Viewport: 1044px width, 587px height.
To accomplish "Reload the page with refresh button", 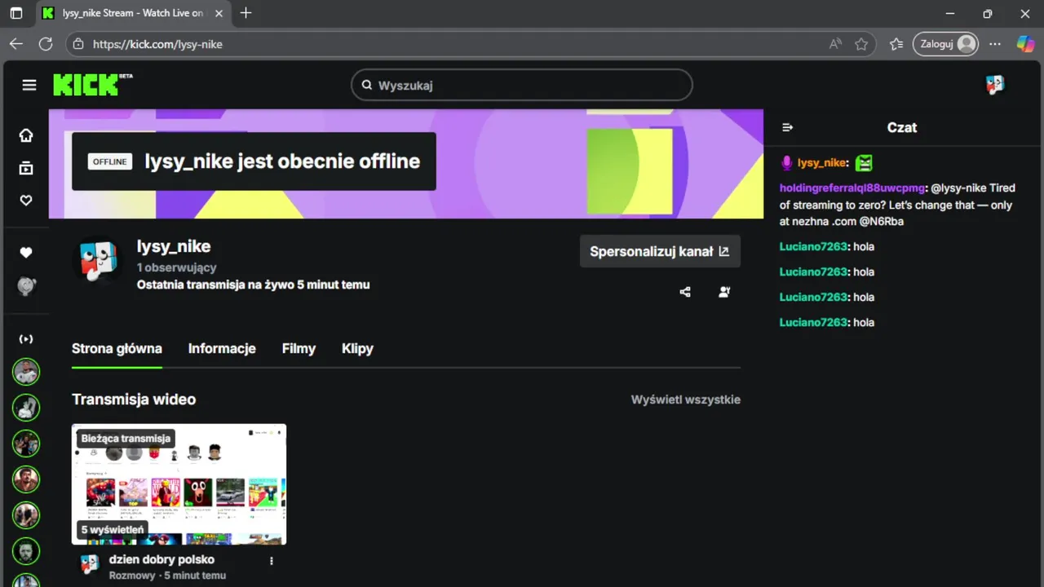I will pyautogui.click(x=46, y=44).
